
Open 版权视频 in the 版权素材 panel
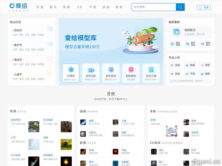click(175, 44)
